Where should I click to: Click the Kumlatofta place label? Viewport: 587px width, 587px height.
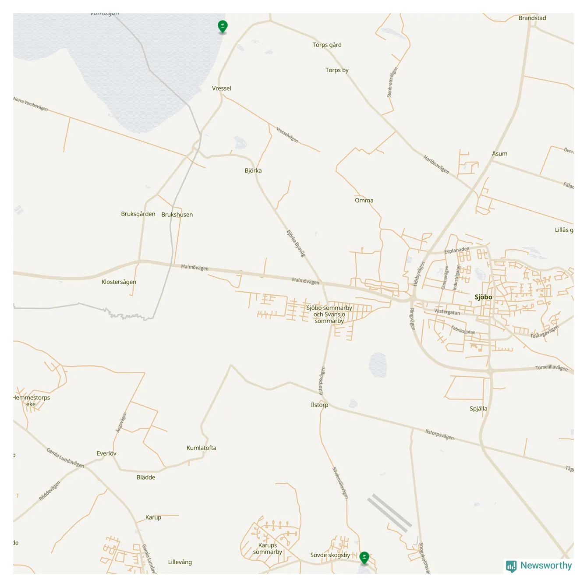coord(201,448)
